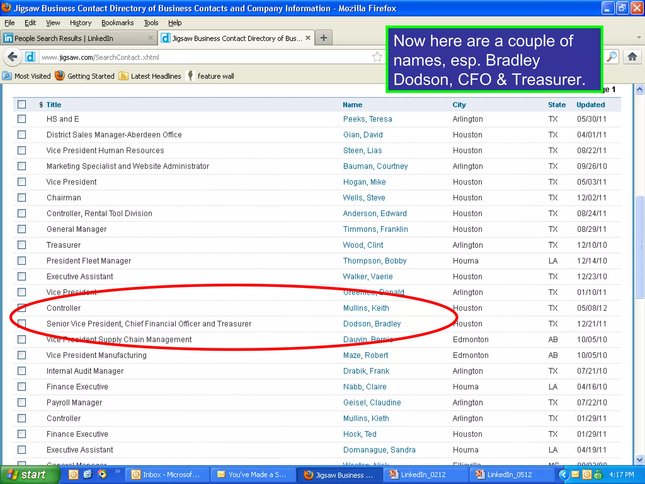Click the scrollbar down arrow
Image resolution: width=645 pixels, height=484 pixels.
point(639,459)
